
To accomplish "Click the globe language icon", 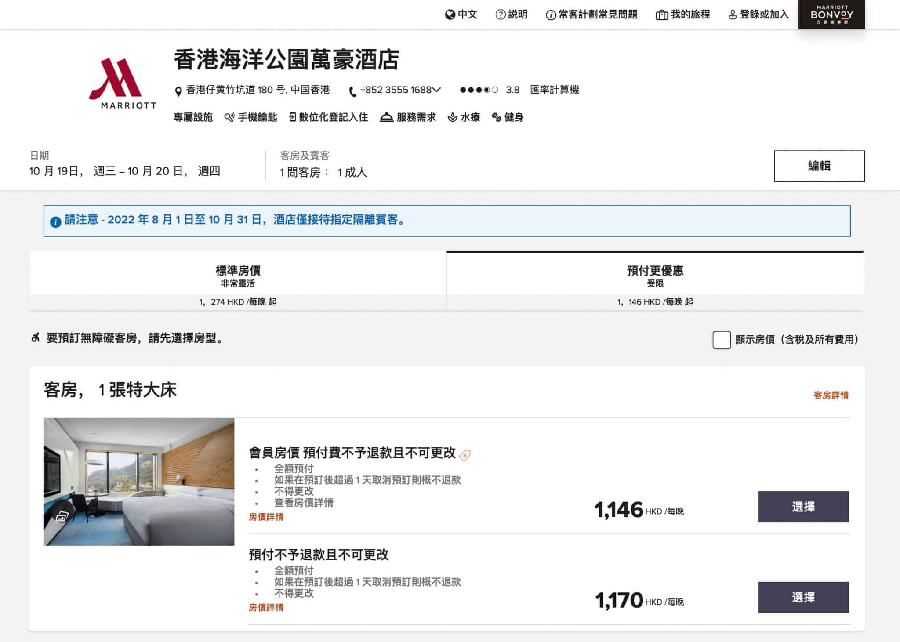I will 450,15.
